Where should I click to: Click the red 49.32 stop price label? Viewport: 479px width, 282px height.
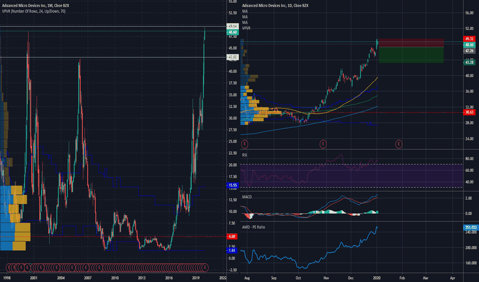point(469,39)
